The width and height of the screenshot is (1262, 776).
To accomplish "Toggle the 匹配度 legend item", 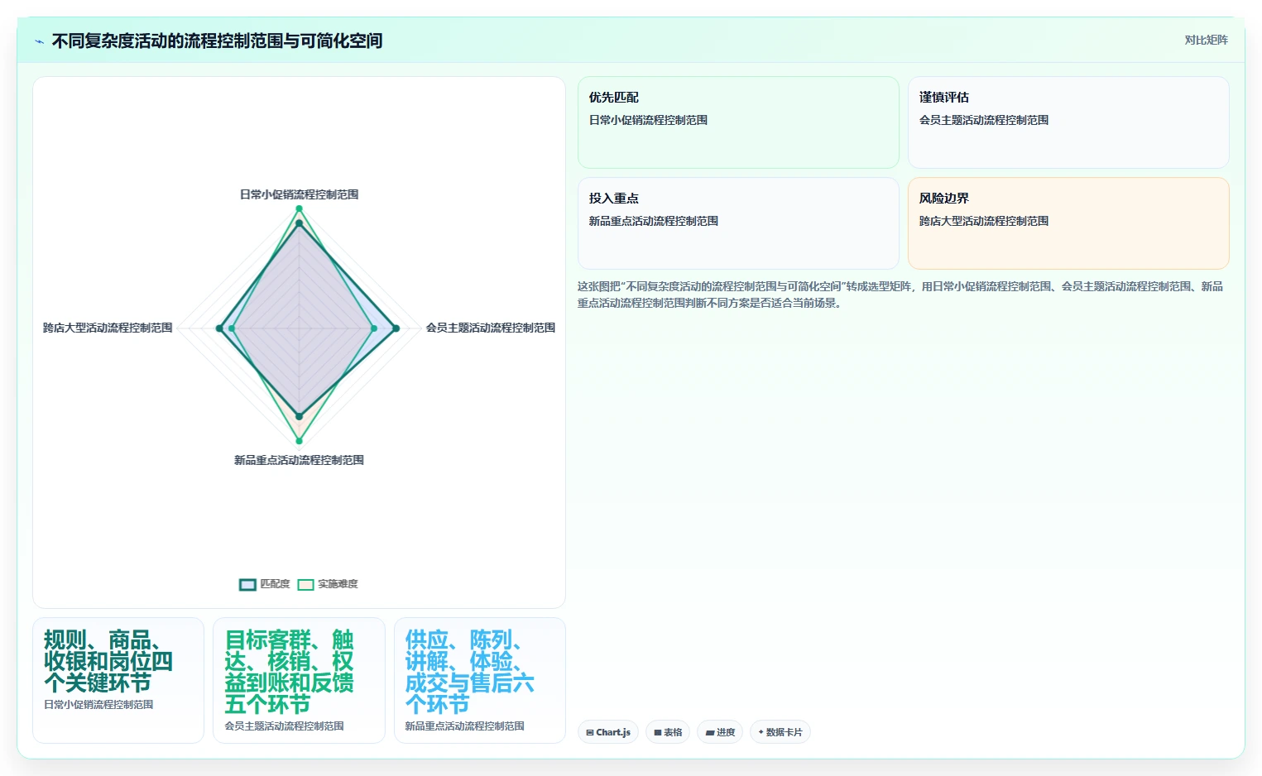I will (x=265, y=584).
